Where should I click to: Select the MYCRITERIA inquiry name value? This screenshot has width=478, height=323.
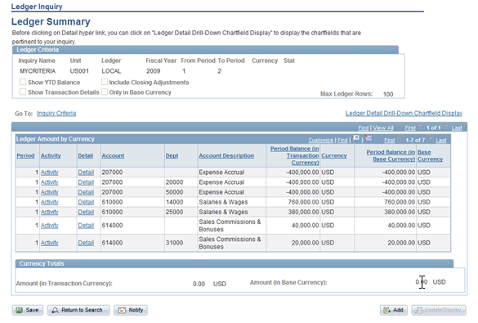pyautogui.click(x=38, y=71)
